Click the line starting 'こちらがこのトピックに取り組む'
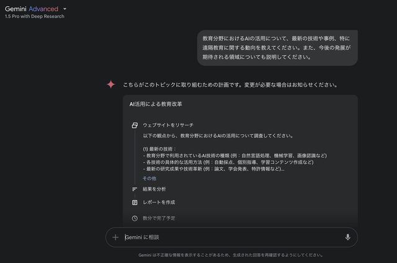Viewport: 397px width, 263px height. click(x=230, y=85)
